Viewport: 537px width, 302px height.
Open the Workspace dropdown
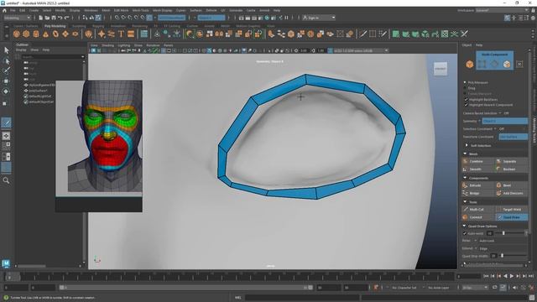click(502, 10)
